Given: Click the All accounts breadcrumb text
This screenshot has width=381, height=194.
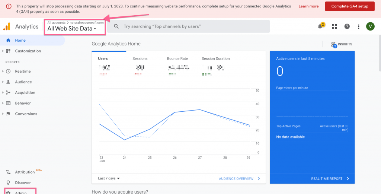Looking at the screenshot, I should click(57, 23).
